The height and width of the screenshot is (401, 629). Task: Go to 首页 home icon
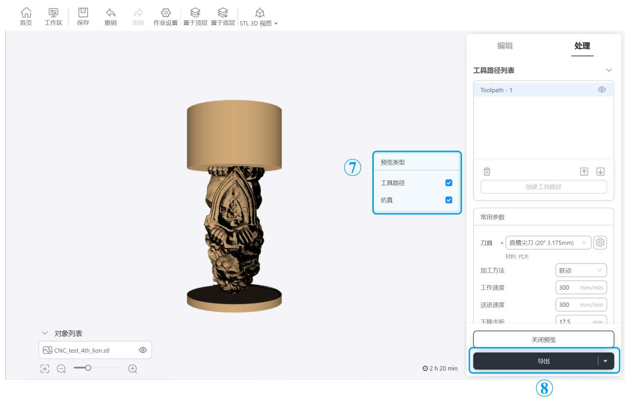[26, 16]
